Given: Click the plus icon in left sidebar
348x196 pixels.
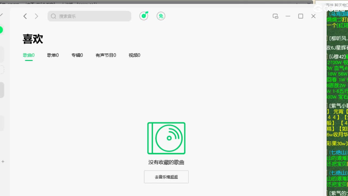Looking at the screenshot, I should click(x=3, y=161).
